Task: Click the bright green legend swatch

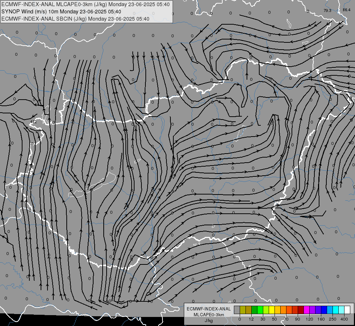Action: coord(260,310)
